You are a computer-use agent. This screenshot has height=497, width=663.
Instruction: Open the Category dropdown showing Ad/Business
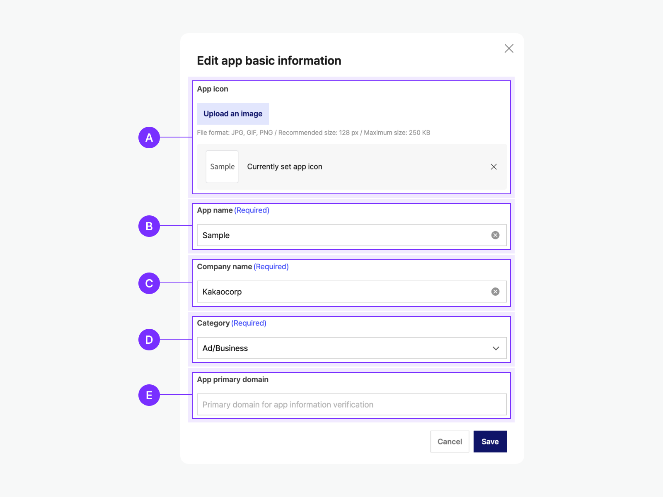coord(344,348)
